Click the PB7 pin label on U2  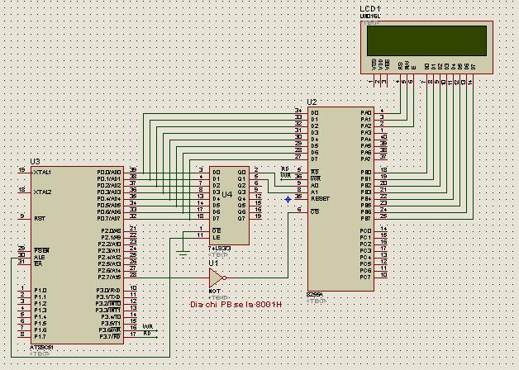pos(366,219)
